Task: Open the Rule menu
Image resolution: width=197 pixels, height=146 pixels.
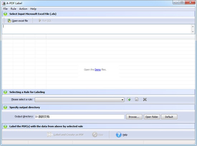Action: click(x=13, y=9)
